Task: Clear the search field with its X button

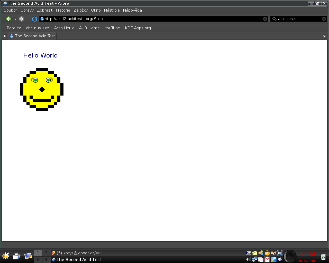Action: pos(324,19)
